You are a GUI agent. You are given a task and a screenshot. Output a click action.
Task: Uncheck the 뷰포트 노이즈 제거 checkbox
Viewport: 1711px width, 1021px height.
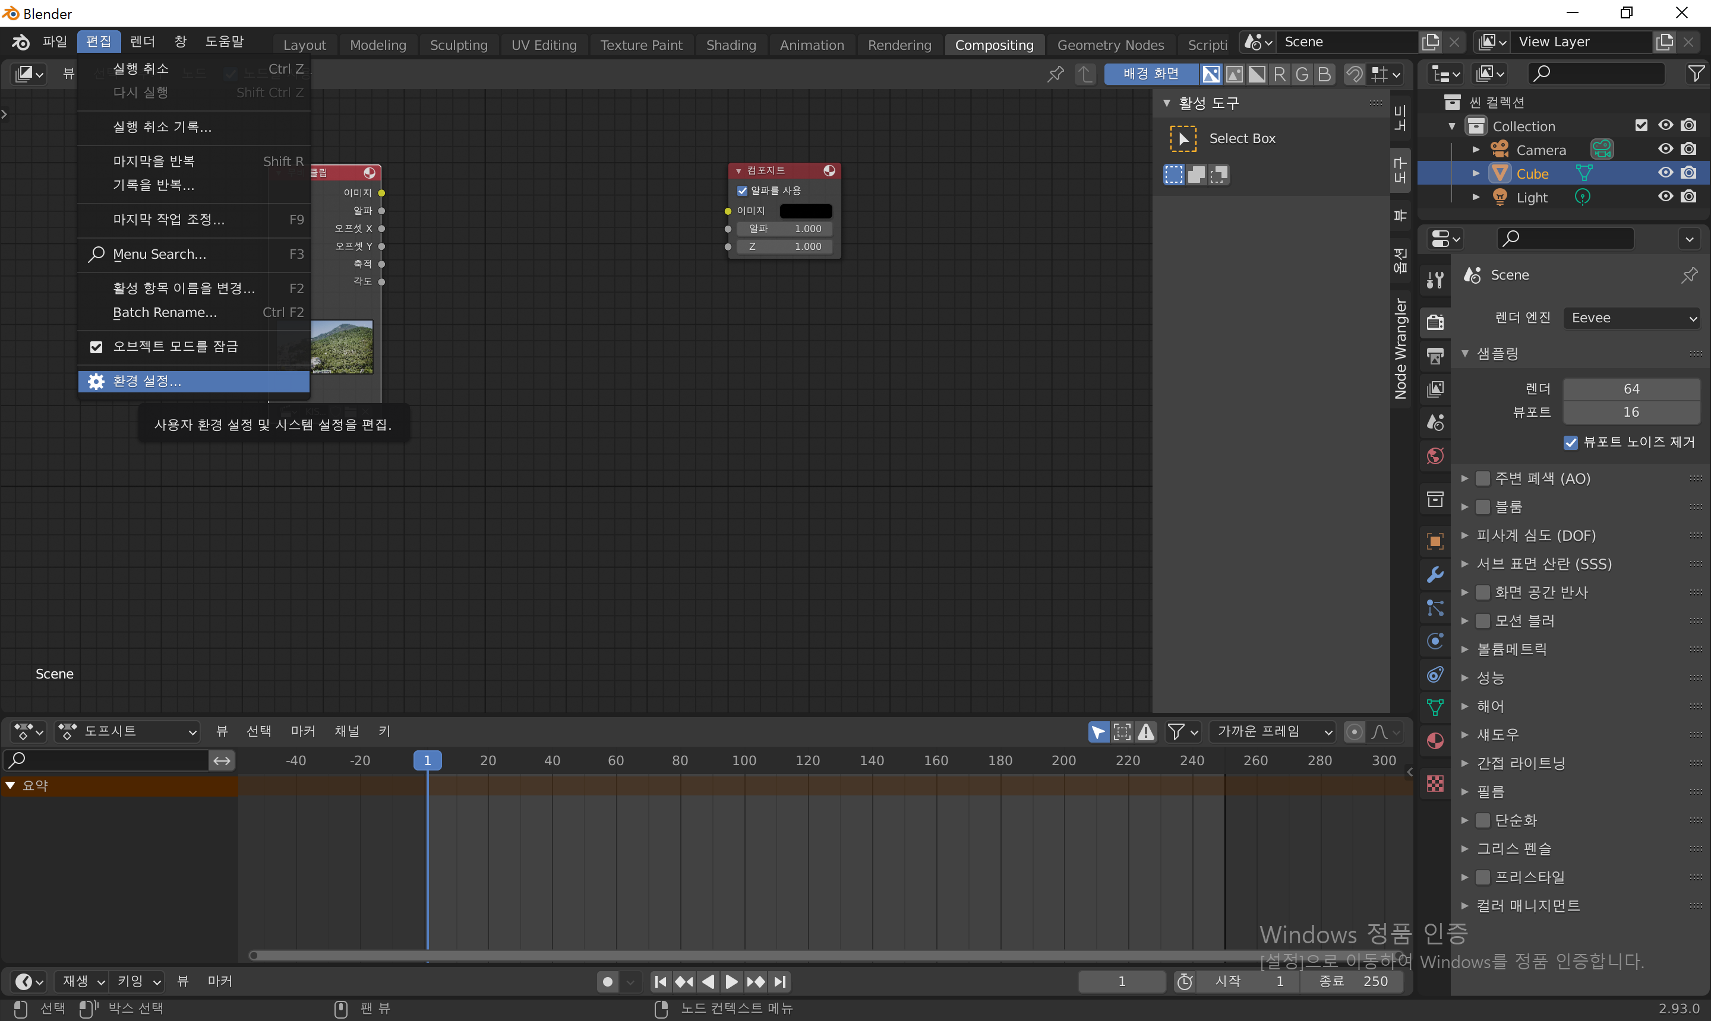pos(1571,442)
